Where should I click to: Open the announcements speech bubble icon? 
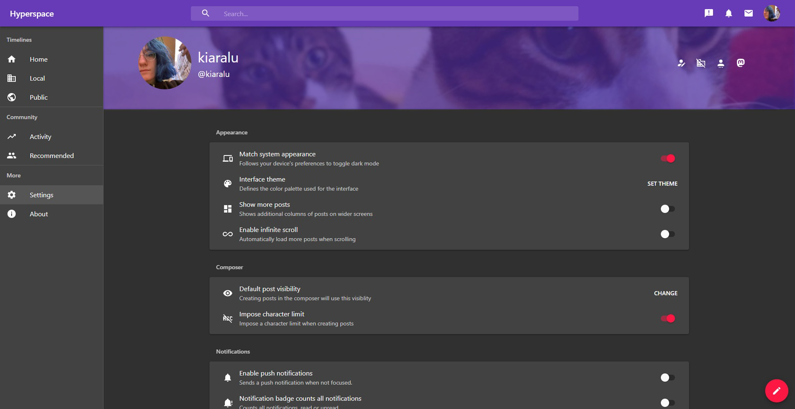coord(708,13)
